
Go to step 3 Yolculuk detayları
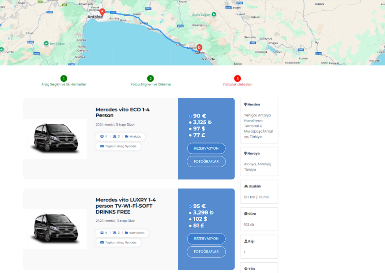point(237,78)
